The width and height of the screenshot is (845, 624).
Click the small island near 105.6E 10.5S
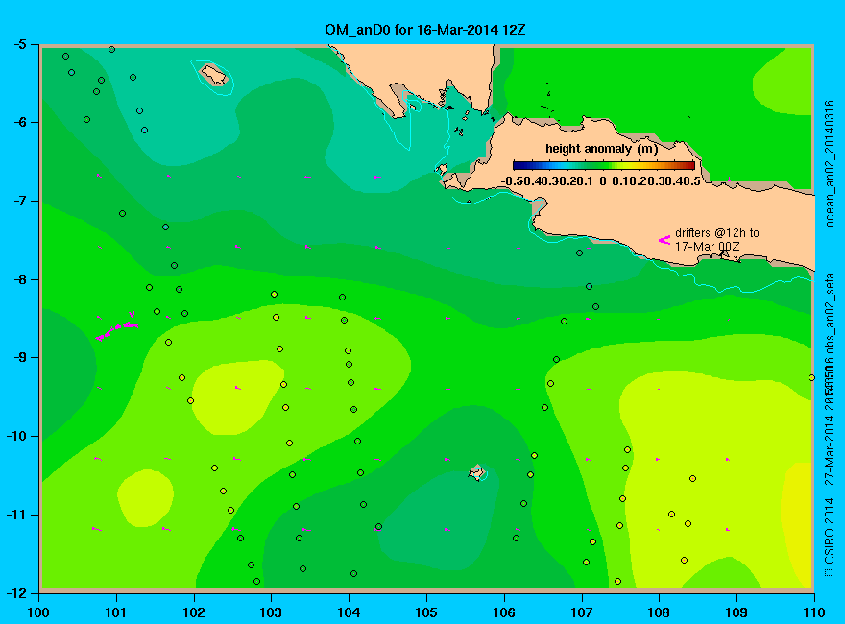[476, 473]
